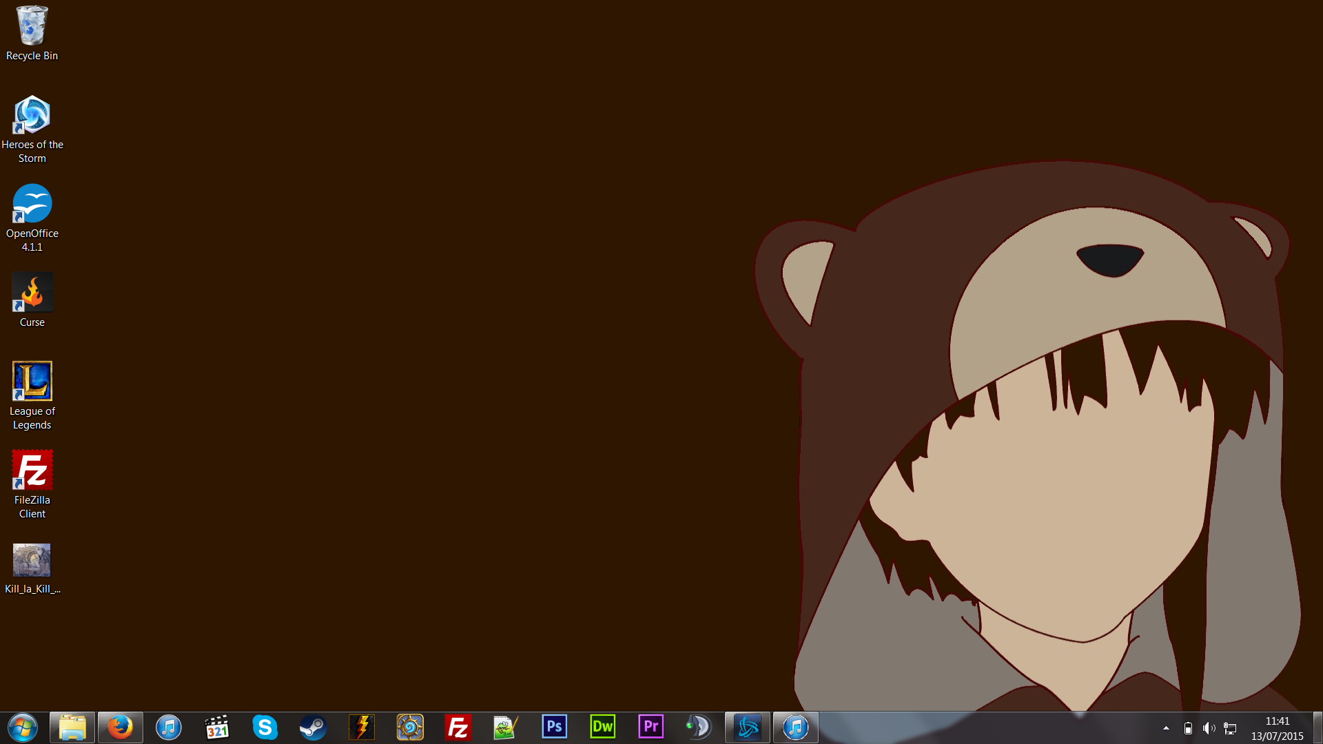The image size is (1323, 744).
Task: Open the Recycle Bin desktop icon
Action: 32,33
